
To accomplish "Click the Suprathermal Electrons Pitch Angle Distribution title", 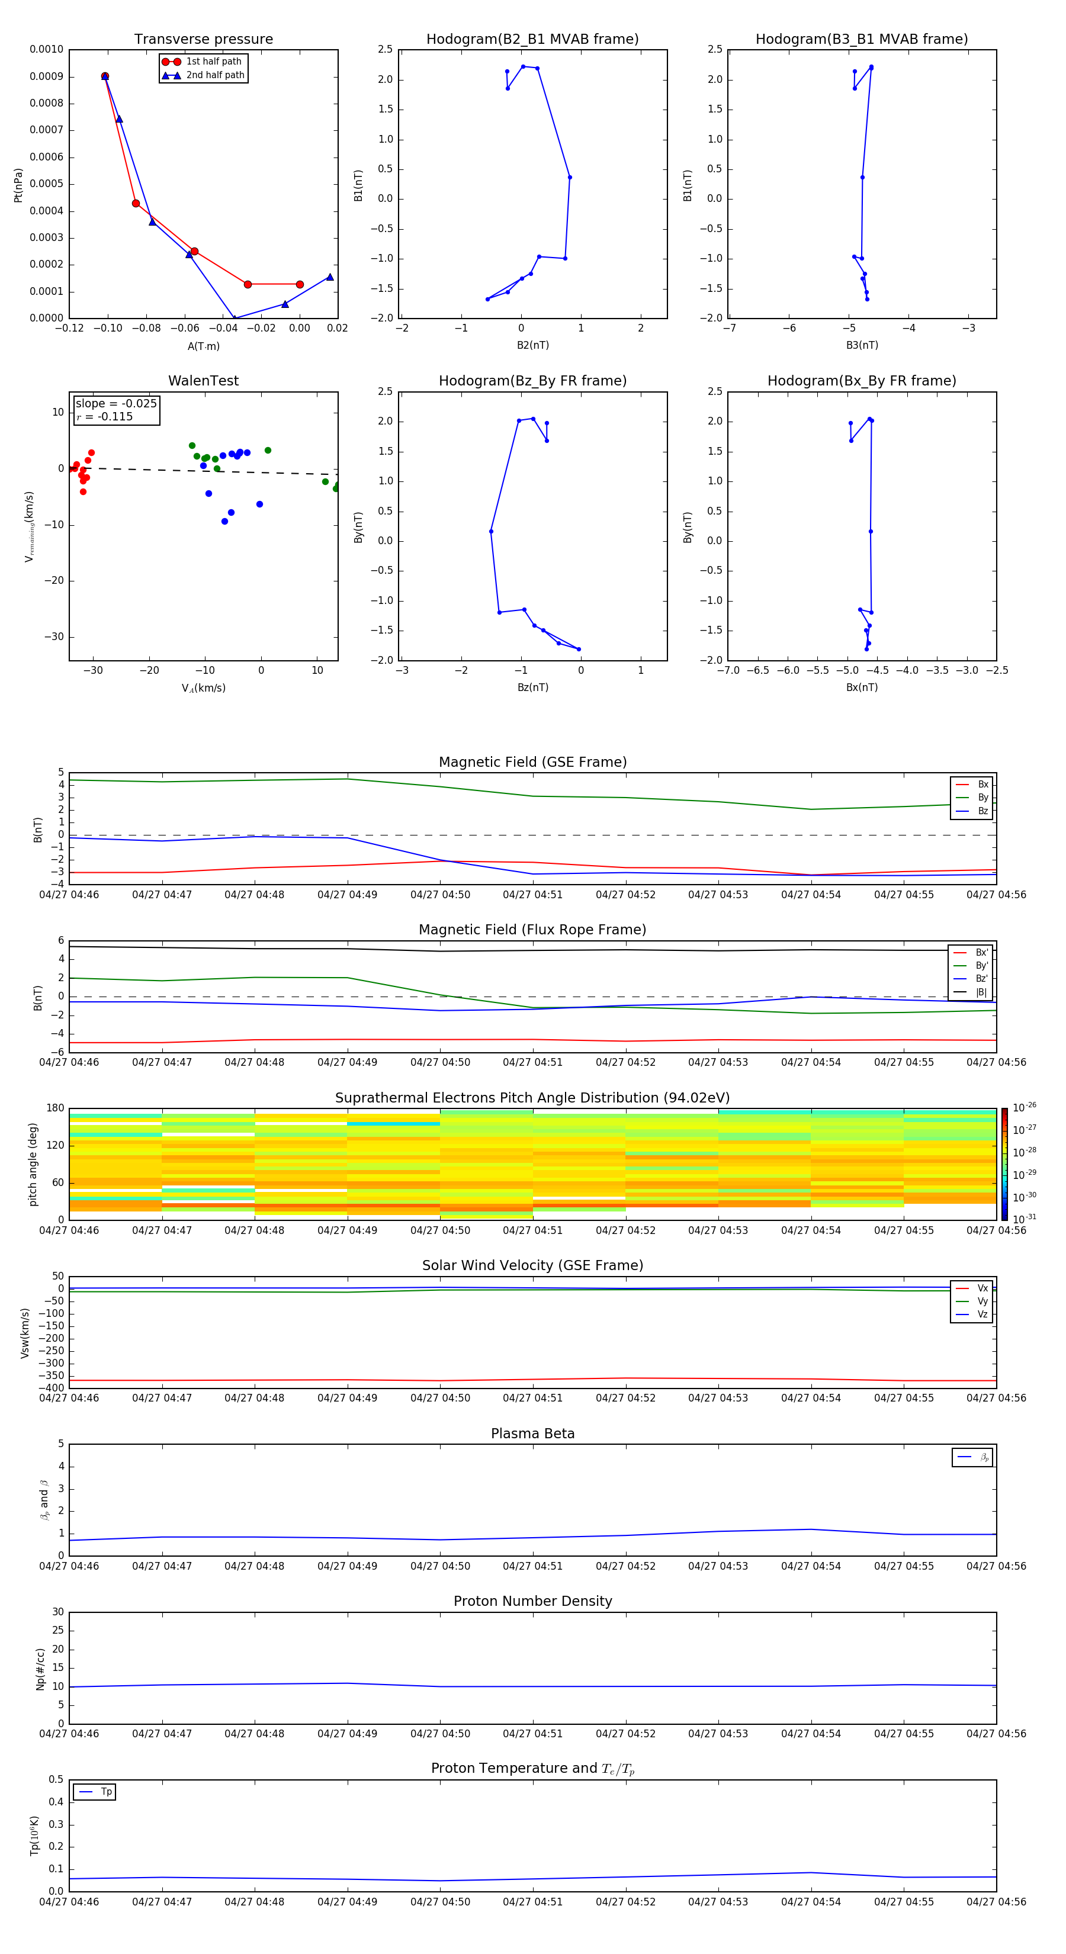I will click(532, 1098).
